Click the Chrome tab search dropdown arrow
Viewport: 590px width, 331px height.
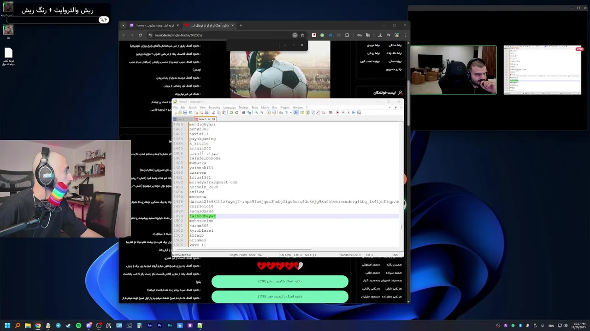tap(123, 25)
